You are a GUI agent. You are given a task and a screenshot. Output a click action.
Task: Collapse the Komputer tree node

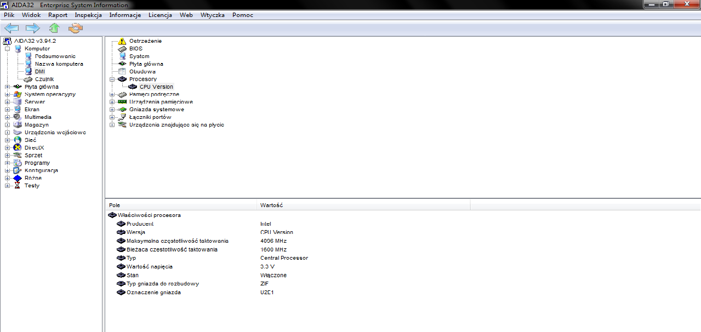(8, 49)
